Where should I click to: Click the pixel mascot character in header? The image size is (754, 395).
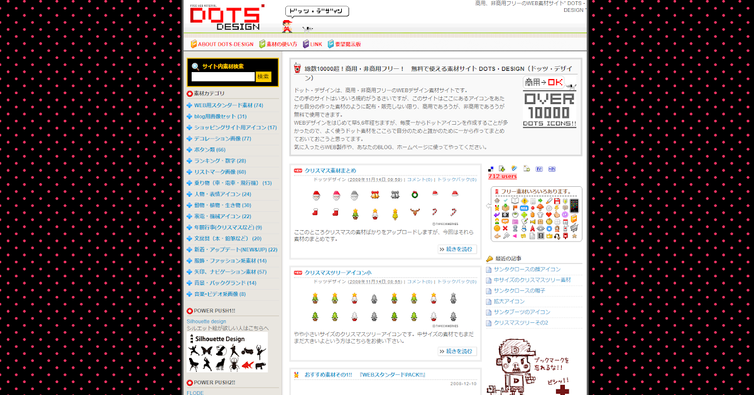coord(287,26)
